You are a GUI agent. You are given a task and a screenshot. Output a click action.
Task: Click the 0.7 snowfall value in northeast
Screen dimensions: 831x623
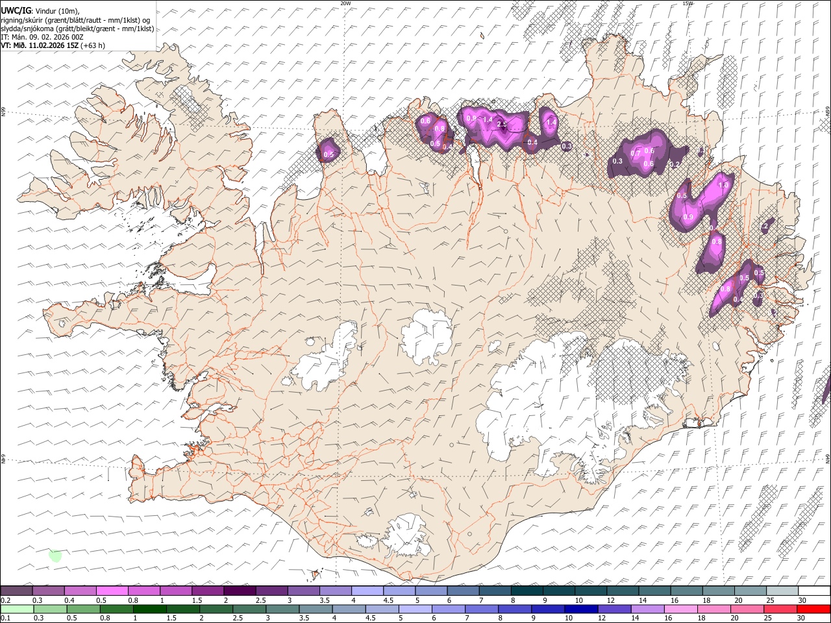pos(636,153)
